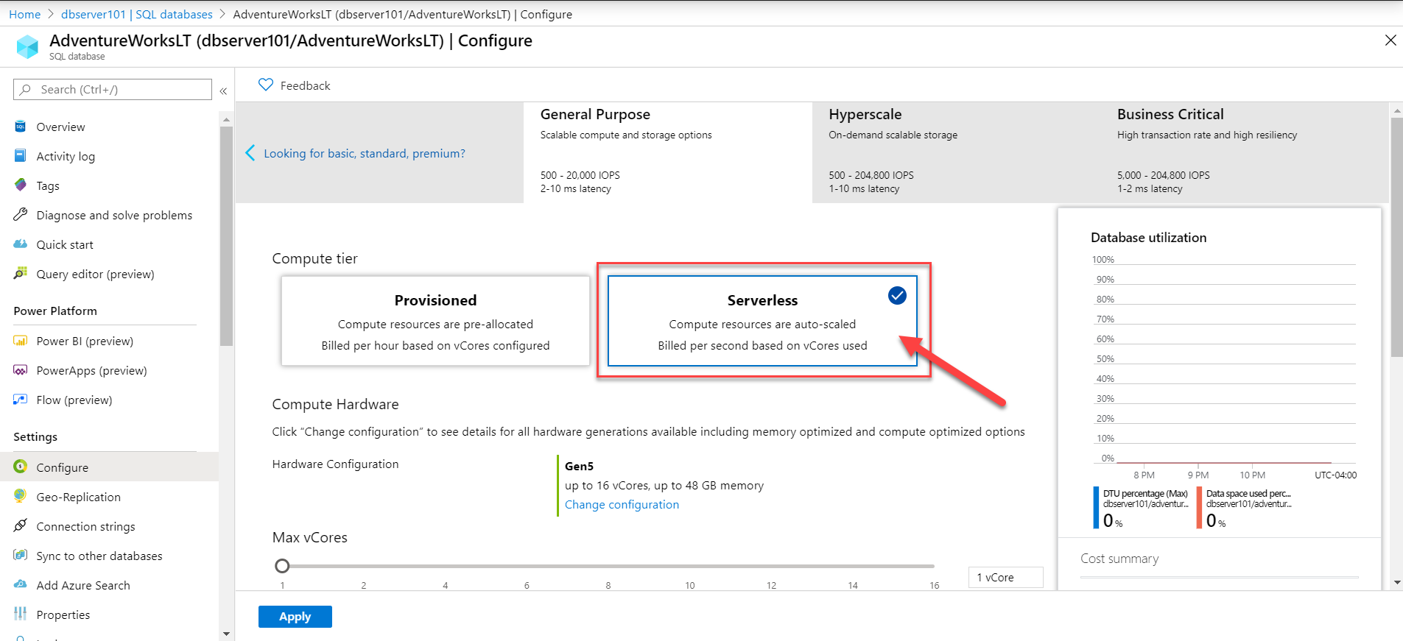Select the Hyperscale service tier

(x=957, y=152)
